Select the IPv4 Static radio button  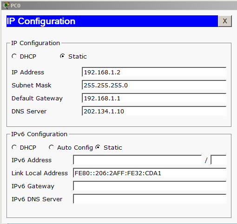[63, 56]
